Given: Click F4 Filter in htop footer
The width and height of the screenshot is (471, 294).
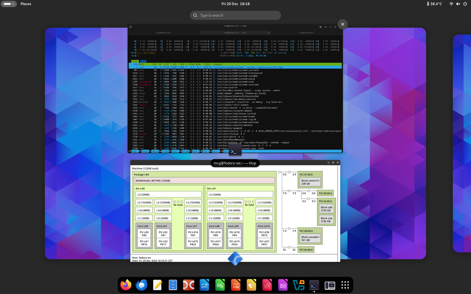Looking at the screenshot, I should click(164, 151).
